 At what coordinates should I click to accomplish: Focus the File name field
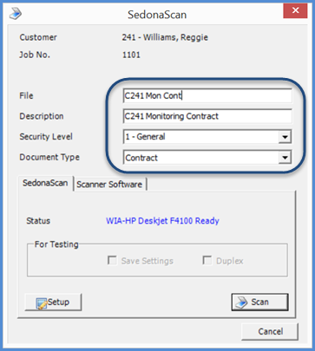tap(207, 95)
